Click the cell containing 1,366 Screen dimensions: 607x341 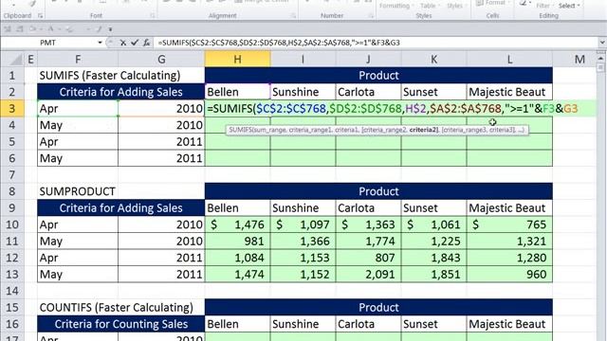303,242
